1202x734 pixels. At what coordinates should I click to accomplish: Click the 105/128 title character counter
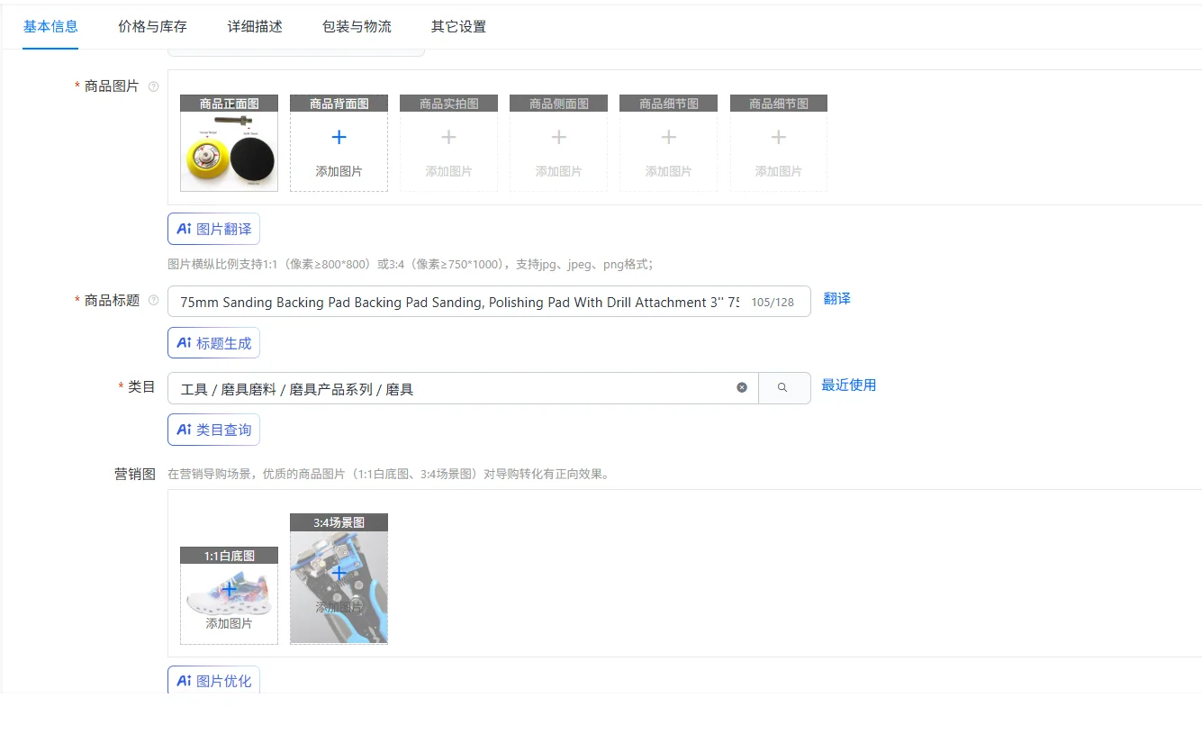(x=773, y=303)
